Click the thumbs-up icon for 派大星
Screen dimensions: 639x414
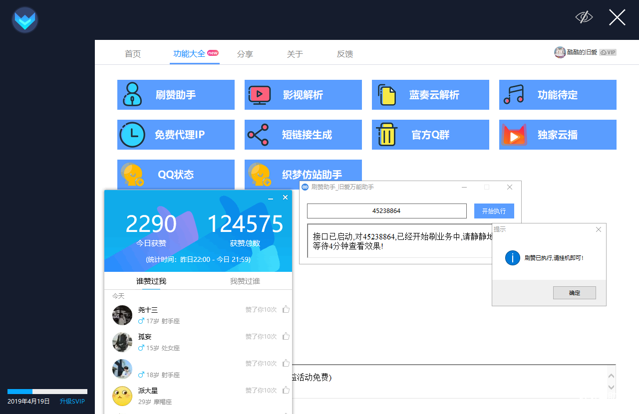(x=286, y=390)
